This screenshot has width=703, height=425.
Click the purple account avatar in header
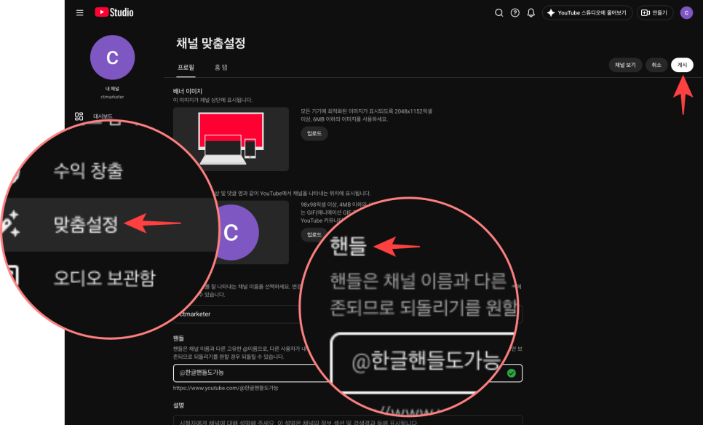click(x=686, y=12)
